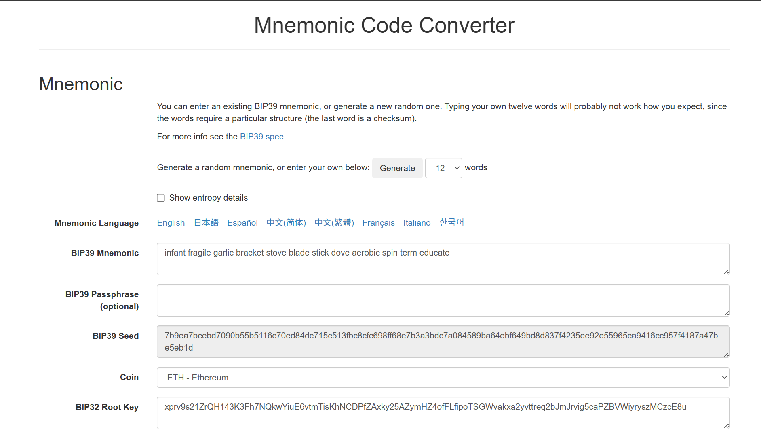Image resolution: width=761 pixels, height=433 pixels.
Task: Grab resize handle of BIP39 Seed textarea
Action: [726, 355]
